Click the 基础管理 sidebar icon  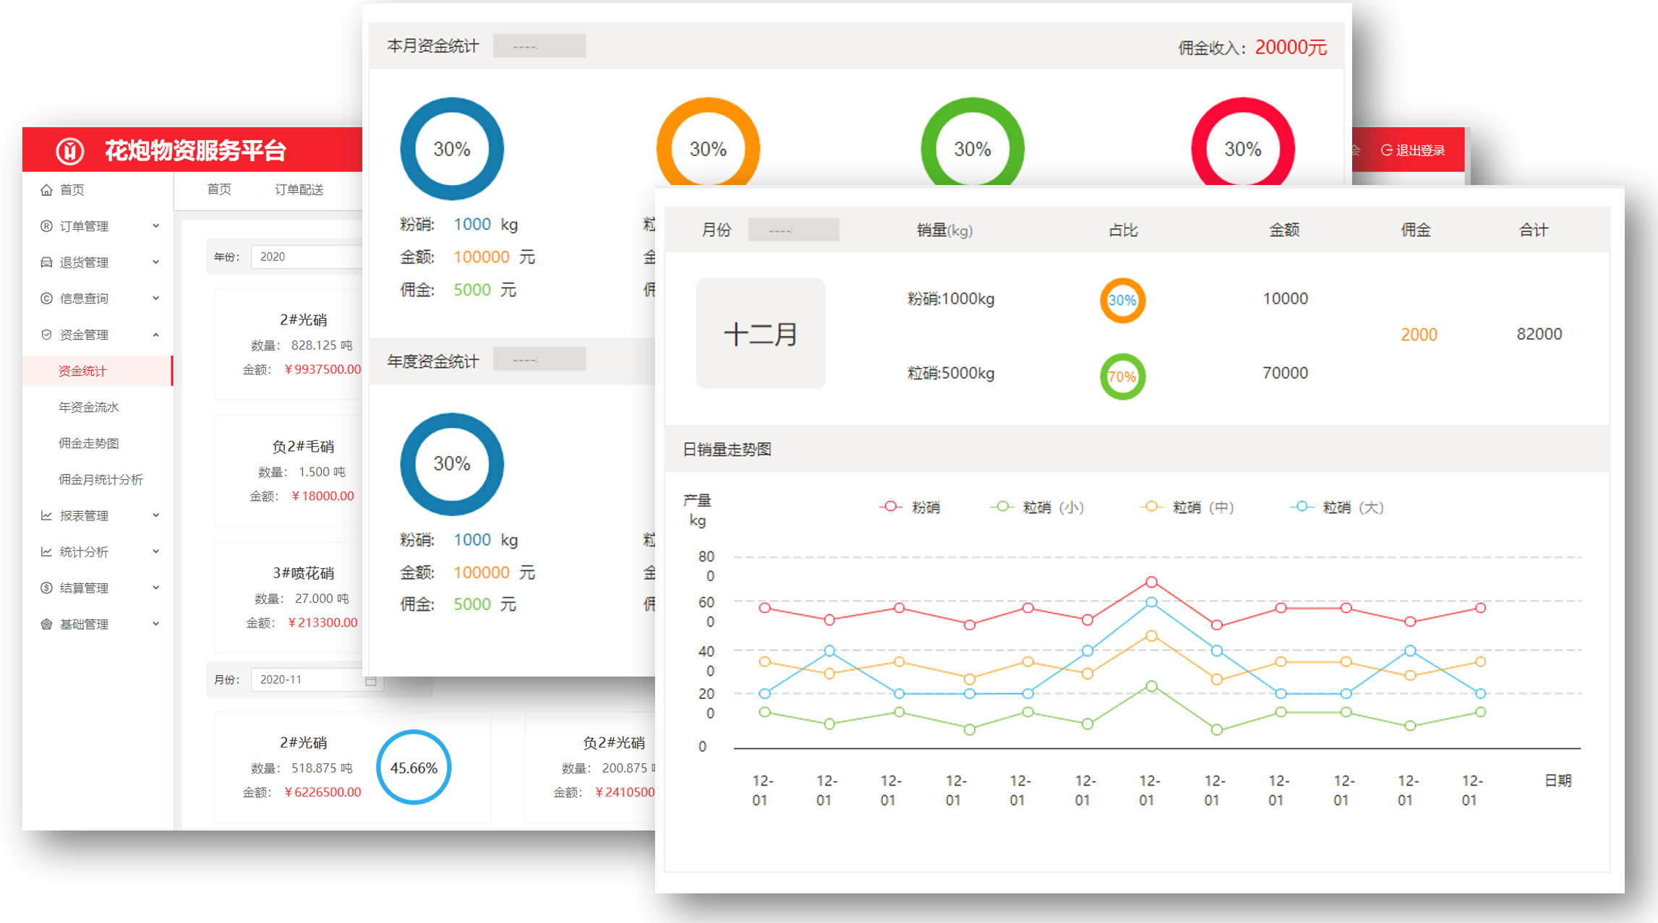click(46, 624)
